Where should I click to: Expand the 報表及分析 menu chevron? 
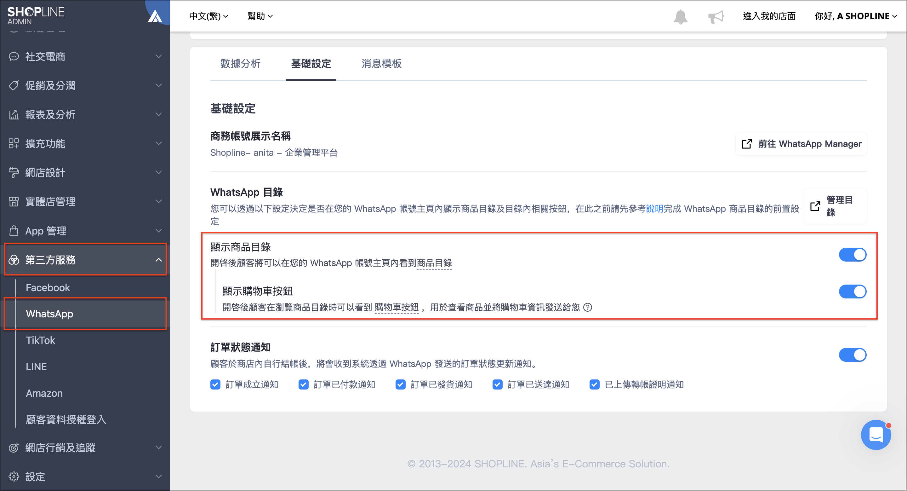click(x=159, y=114)
